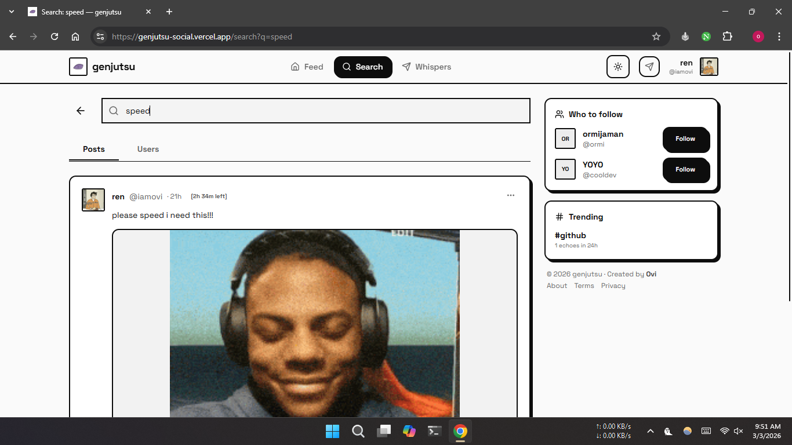Screen dimensions: 792x445
Task: Click ren's avatar on the post
Action: (x=93, y=200)
